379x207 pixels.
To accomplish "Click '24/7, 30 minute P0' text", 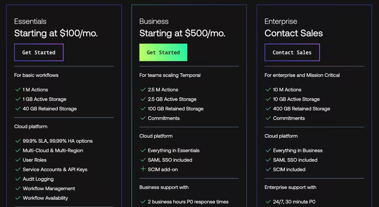I will click(x=294, y=202).
